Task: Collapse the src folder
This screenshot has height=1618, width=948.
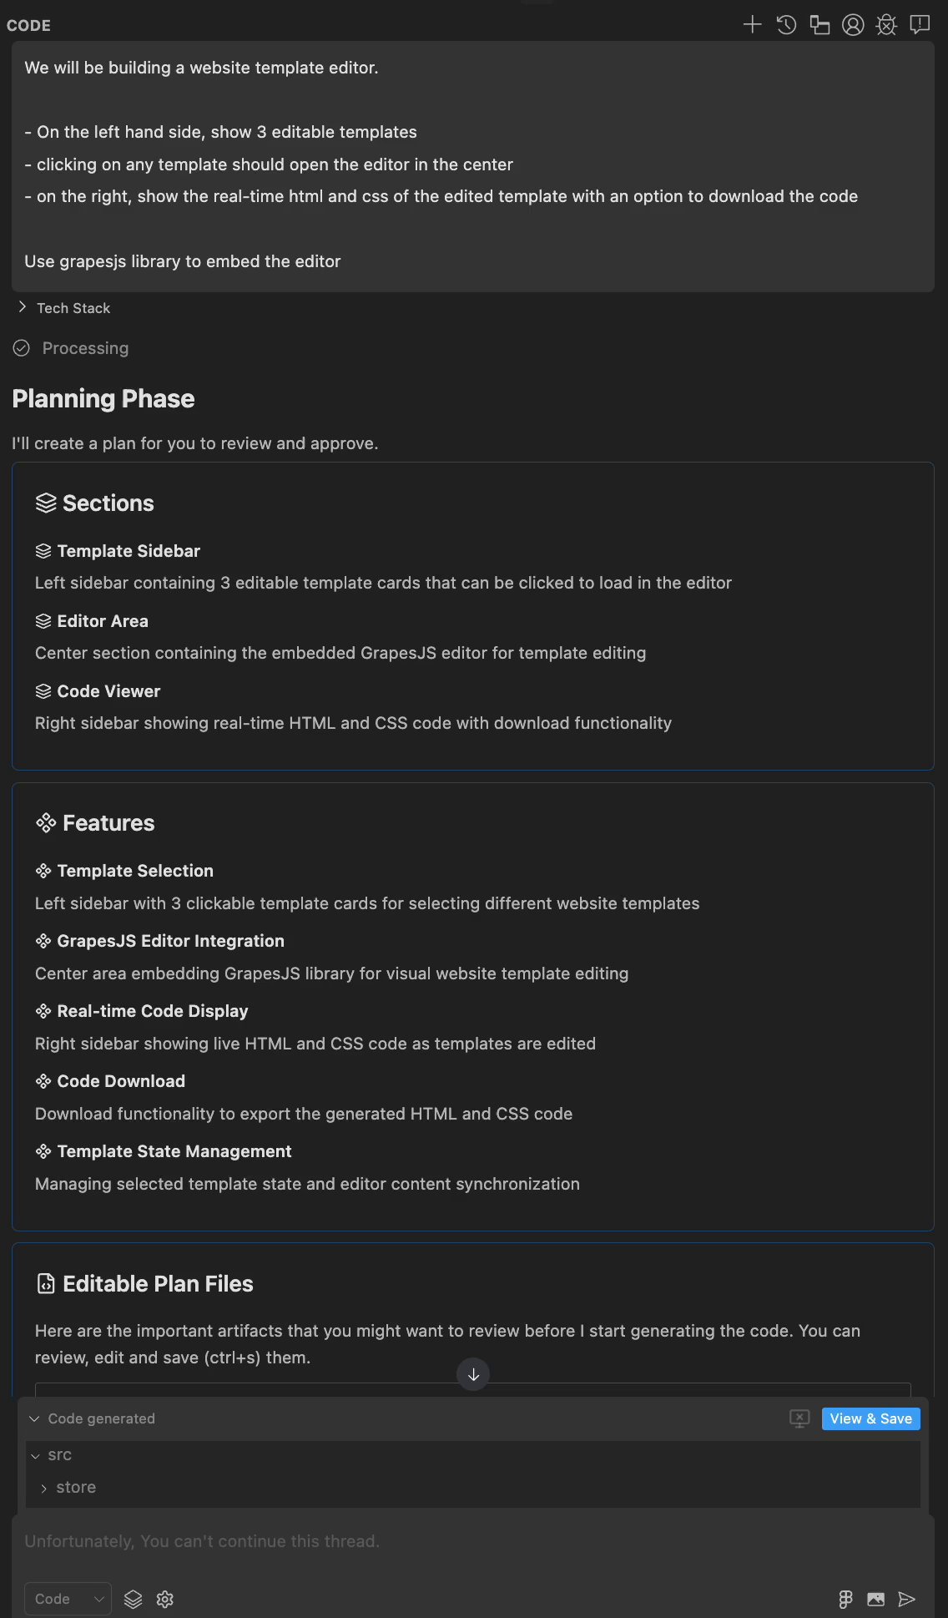Action: pyautogui.click(x=36, y=1455)
